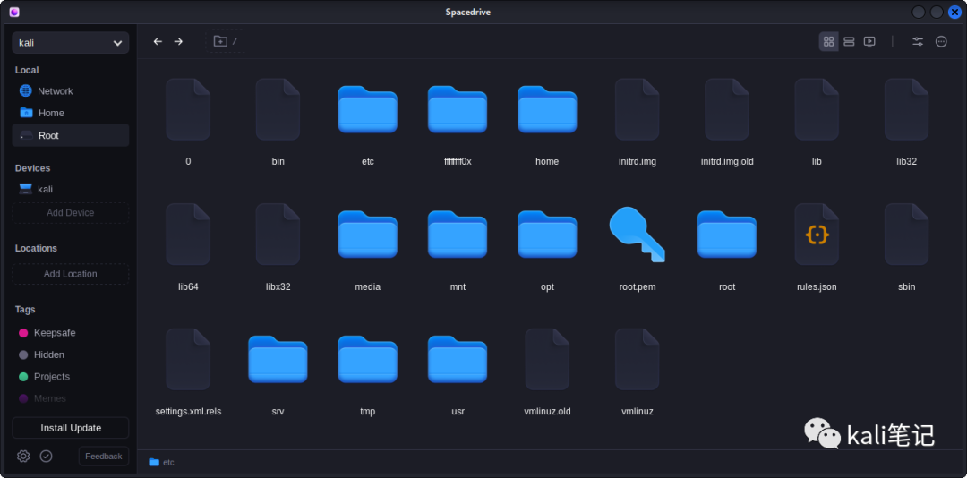The height and width of the screenshot is (478, 967).
Task: Select the srv folder
Action: (x=278, y=360)
